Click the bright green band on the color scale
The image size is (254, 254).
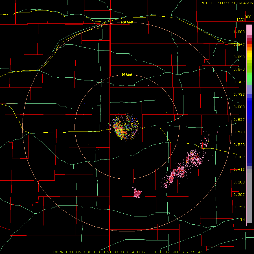coord(249,77)
